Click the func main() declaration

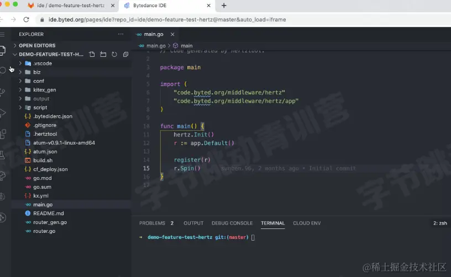(x=182, y=126)
